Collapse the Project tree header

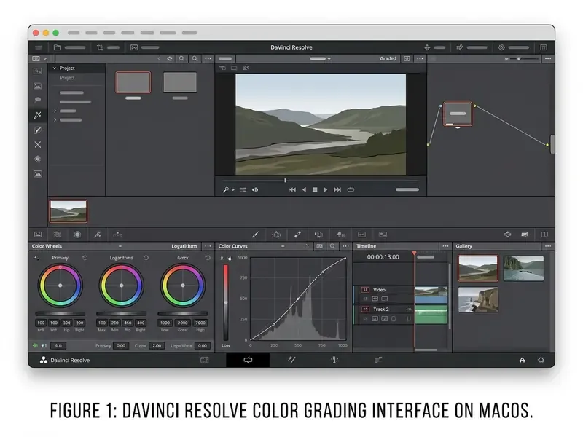[x=55, y=68]
